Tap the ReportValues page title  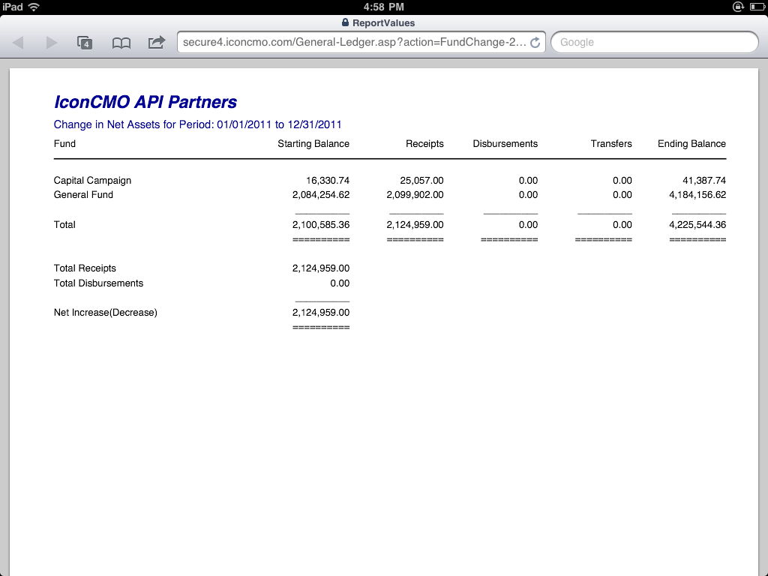(383, 23)
